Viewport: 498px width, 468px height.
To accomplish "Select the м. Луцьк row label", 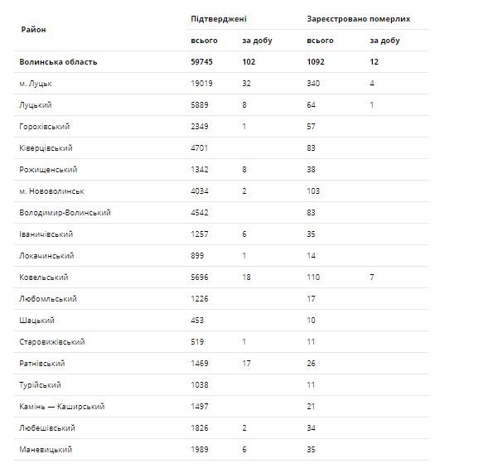I will [36, 84].
